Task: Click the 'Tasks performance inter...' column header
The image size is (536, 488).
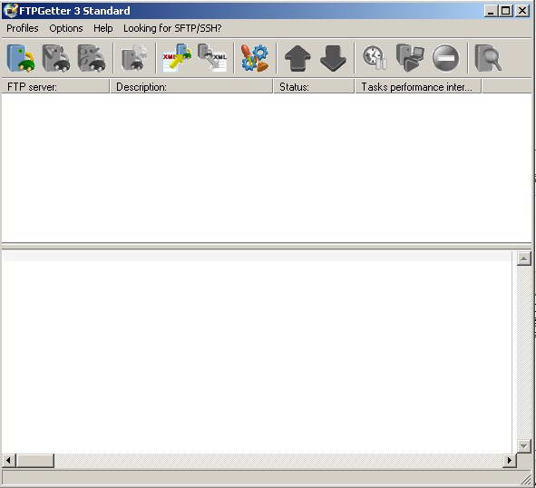Action: (x=418, y=87)
